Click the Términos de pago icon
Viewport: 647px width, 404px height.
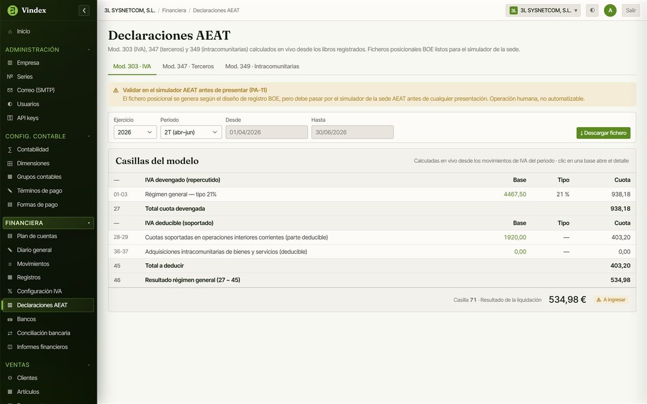pyautogui.click(x=10, y=191)
